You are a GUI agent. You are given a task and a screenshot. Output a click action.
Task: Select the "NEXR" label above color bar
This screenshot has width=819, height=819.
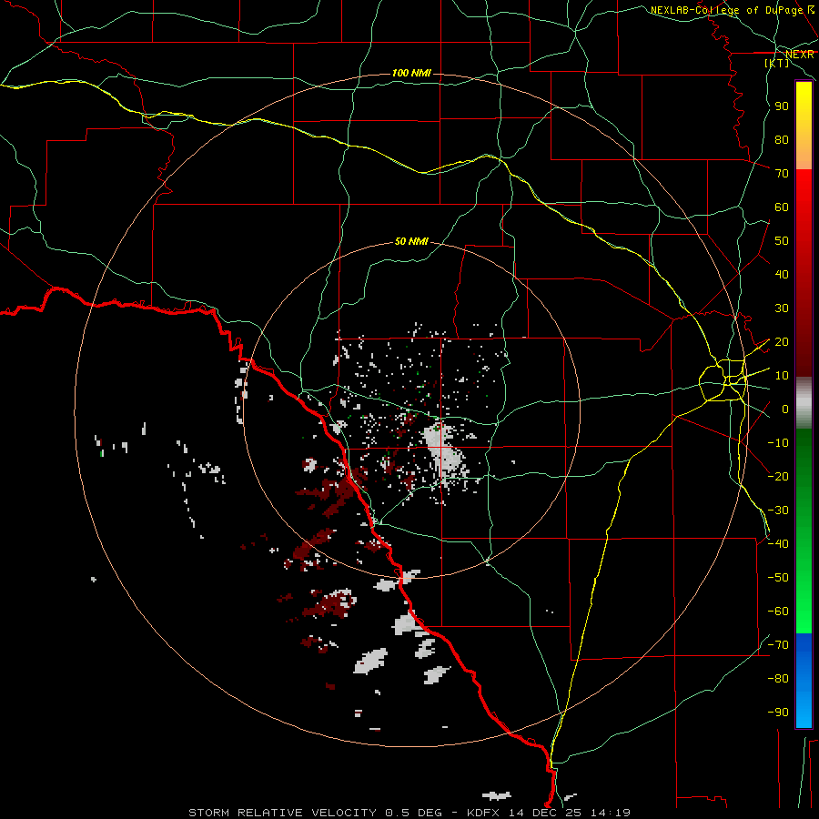[x=800, y=55]
